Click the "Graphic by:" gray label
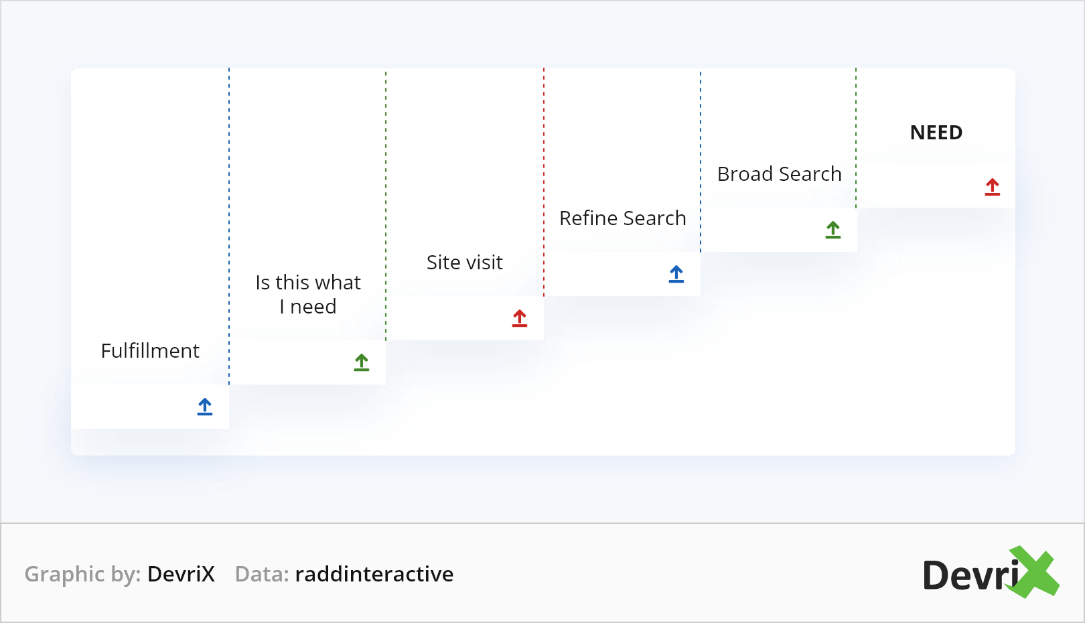 coord(82,574)
